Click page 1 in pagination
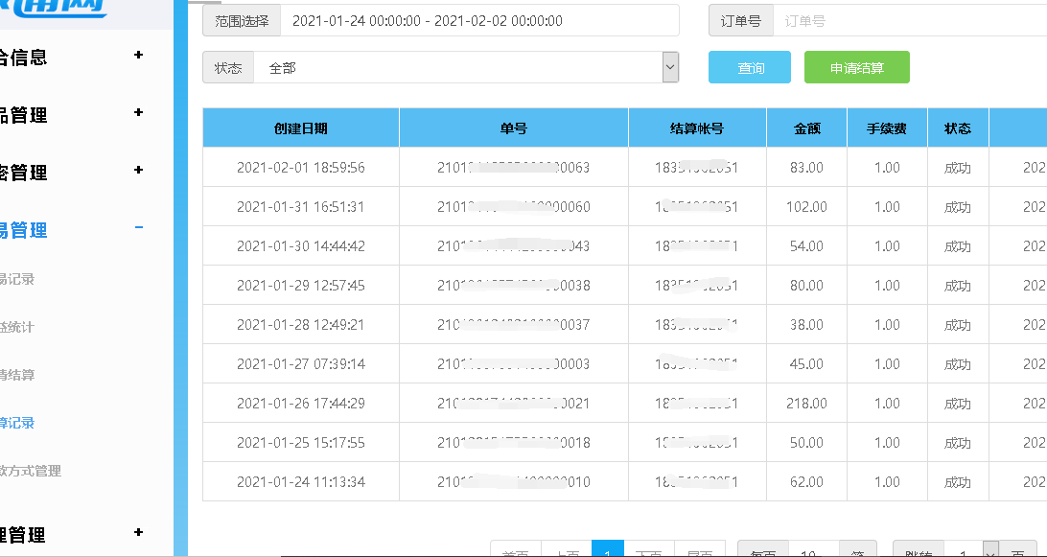The image size is (1047, 557). [608, 552]
